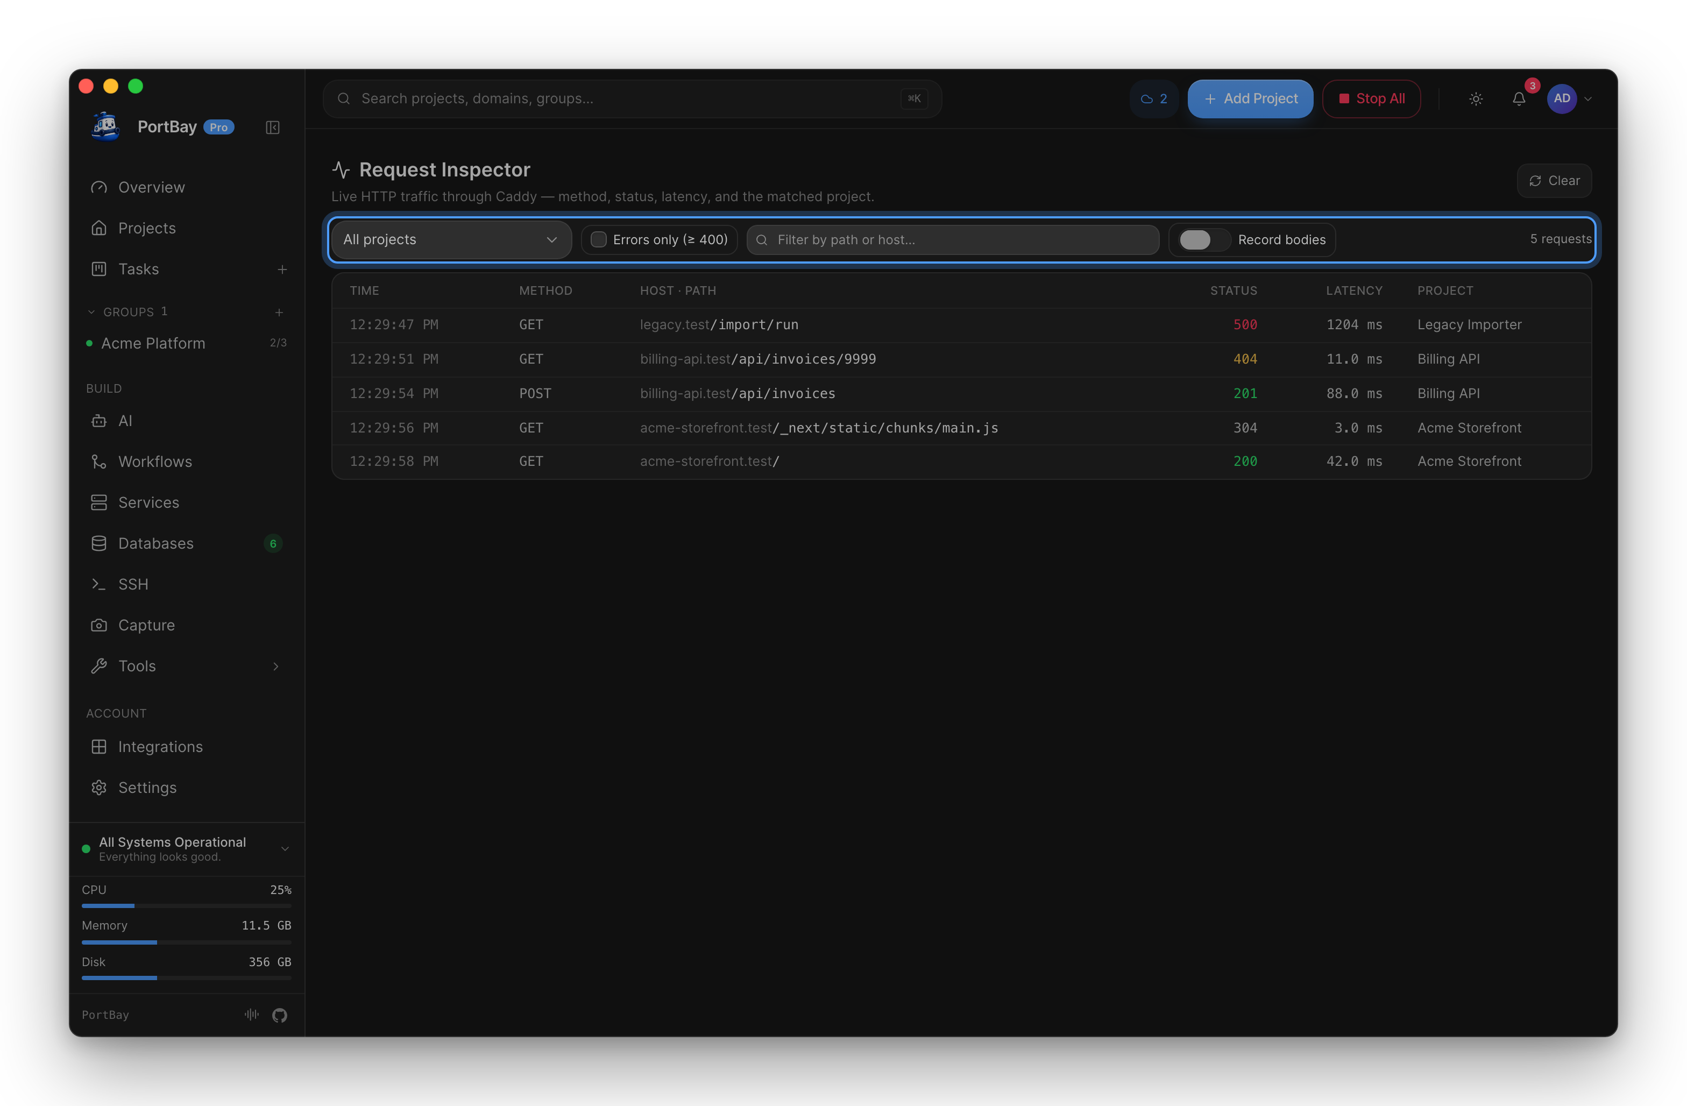Viewport: 1687px width, 1106px height.
Task: Add a new task with plus icon
Action: click(x=282, y=270)
